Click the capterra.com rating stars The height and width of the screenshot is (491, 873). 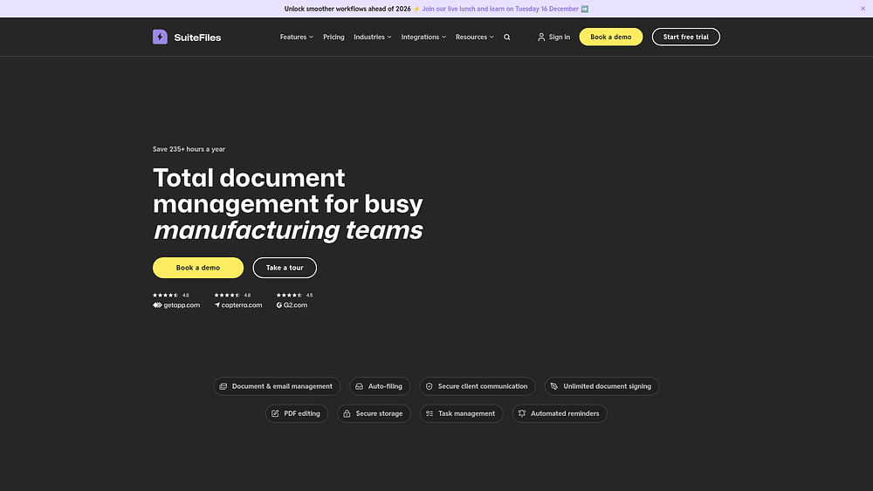pyautogui.click(x=227, y=296)
